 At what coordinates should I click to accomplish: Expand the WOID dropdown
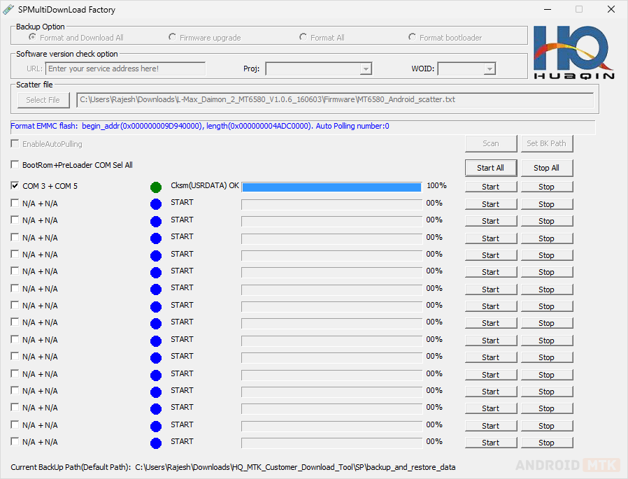click(x=489, y=69)
